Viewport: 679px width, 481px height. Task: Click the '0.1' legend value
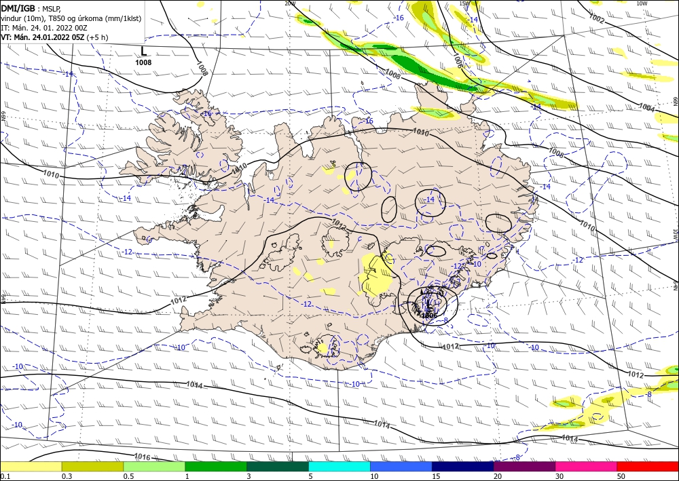(5, 476)
